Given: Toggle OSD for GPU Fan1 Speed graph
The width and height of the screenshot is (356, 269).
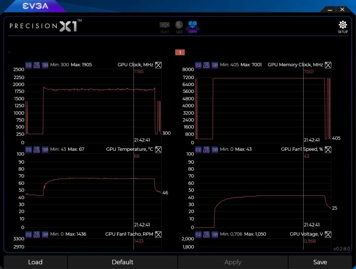Looking at the screenshot, I should point(198,150).
